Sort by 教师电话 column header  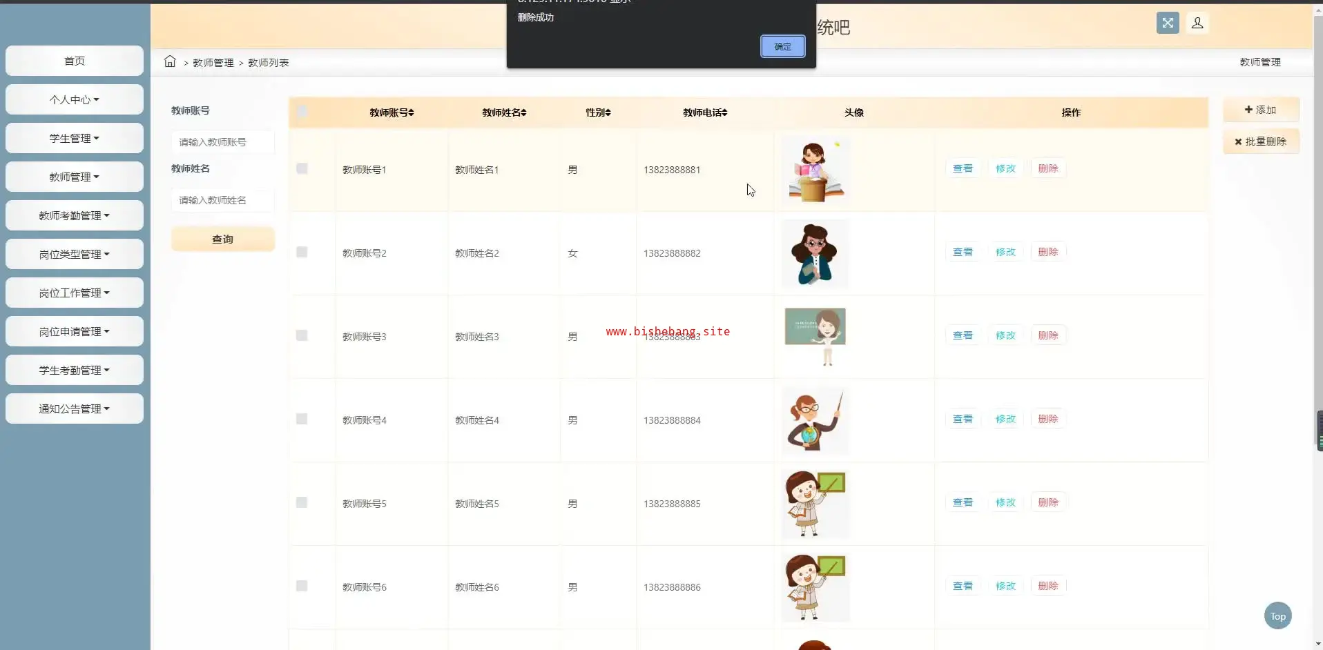click(705, 112)
